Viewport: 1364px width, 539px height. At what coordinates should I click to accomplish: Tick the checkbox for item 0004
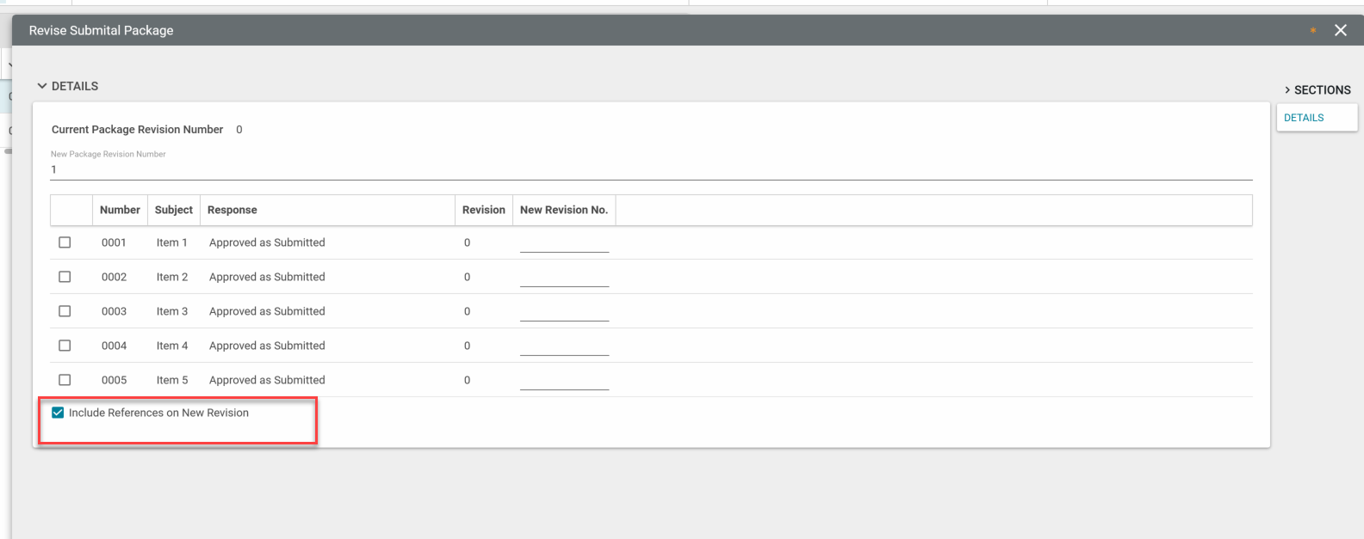(65, 346)
